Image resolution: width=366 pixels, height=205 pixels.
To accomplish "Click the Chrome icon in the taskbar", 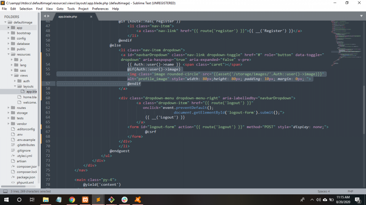I will (72, 200).
